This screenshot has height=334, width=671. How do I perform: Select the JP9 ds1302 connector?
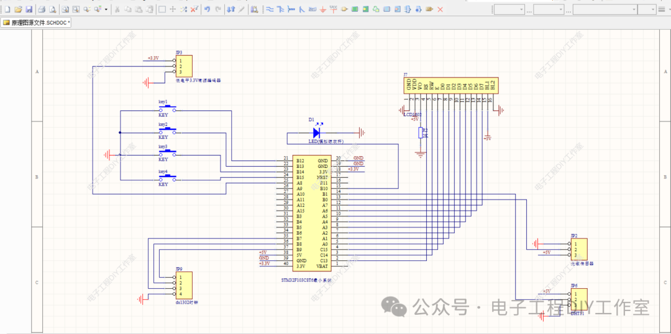[184, 286]
